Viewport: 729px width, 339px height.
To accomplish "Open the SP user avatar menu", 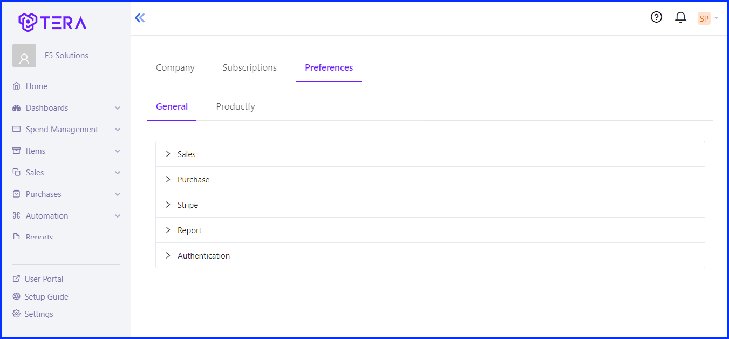I will (707, 18).
